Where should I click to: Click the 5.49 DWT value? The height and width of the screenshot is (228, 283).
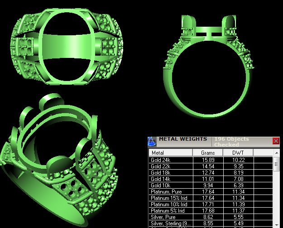(x=239, y=223)
